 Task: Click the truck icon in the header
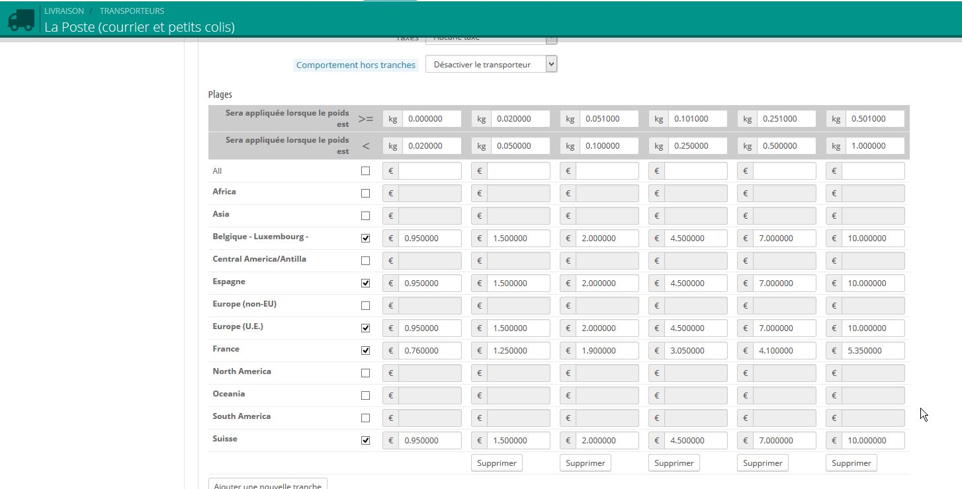pyautogui.click(x=21, y=19)
